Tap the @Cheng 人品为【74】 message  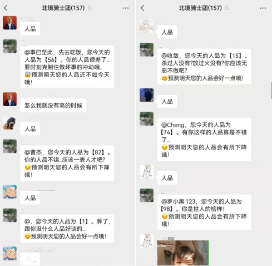[204, 139]
